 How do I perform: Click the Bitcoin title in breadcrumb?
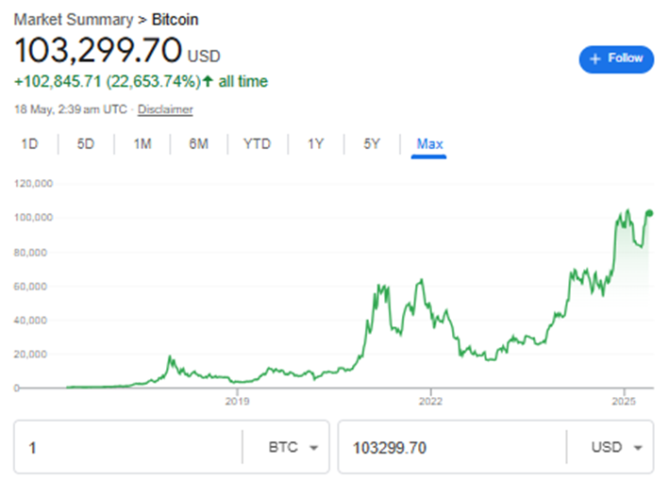pyautogui.click(x=176, y=19)
